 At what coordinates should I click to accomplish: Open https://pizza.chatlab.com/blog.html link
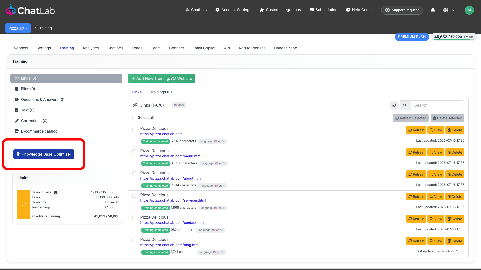point(170,245)
